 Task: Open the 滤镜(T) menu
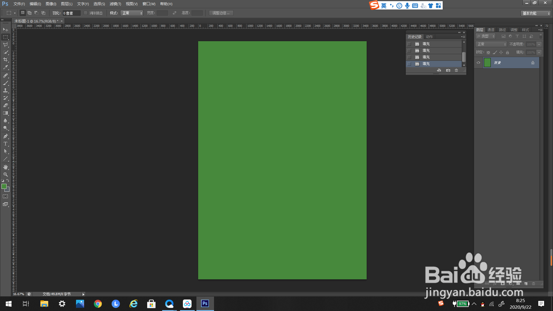[115, 4]
